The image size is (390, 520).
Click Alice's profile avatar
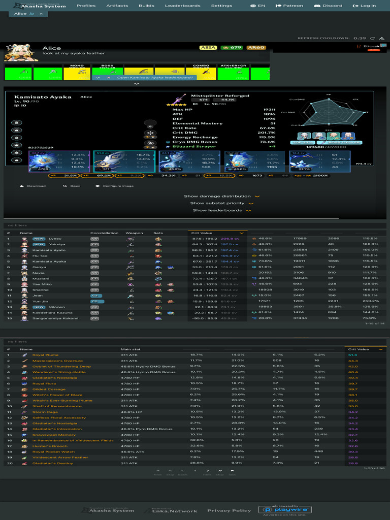(20, 52)
